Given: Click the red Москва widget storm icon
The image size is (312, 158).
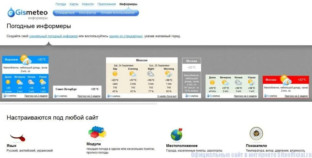Looking at the screenshot, I should (x=286, y=80).
